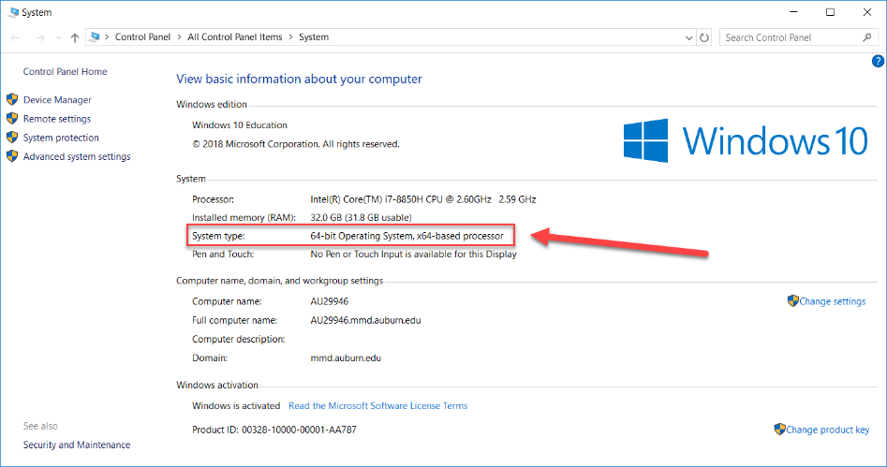Go to Control Panel Home
887x467 pixels.
(x=65, y=72)
